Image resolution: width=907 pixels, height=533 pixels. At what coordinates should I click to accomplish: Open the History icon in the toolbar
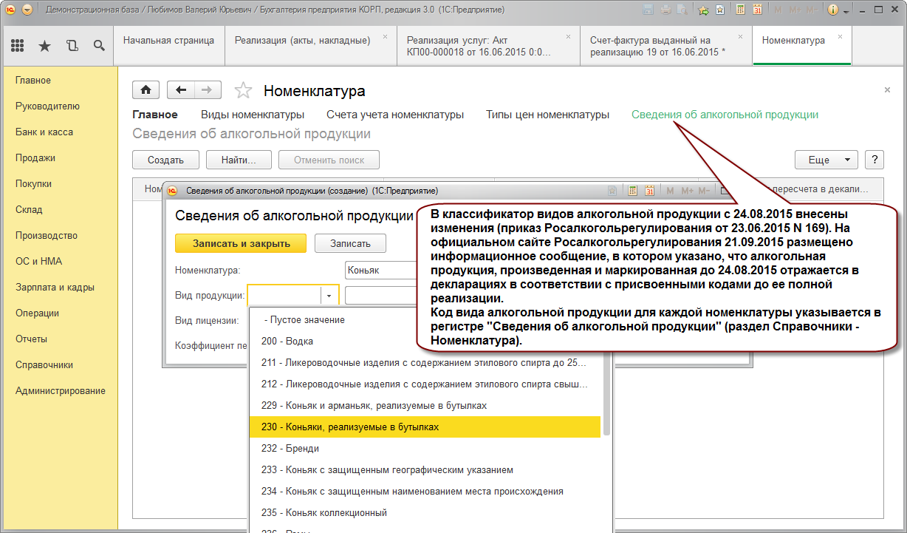pos(72,46)
